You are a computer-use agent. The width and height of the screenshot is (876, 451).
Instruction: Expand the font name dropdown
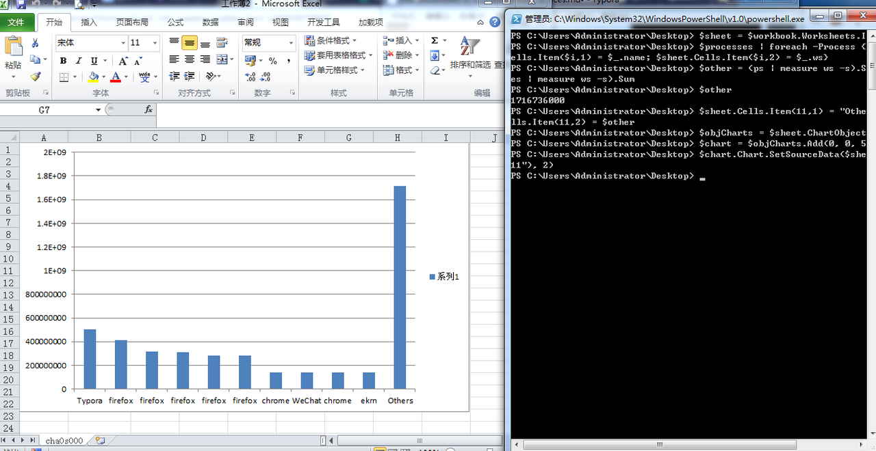[123, 42]
